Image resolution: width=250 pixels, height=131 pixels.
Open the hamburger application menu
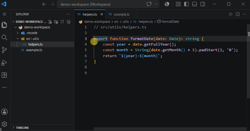click(x=4, y=14)
